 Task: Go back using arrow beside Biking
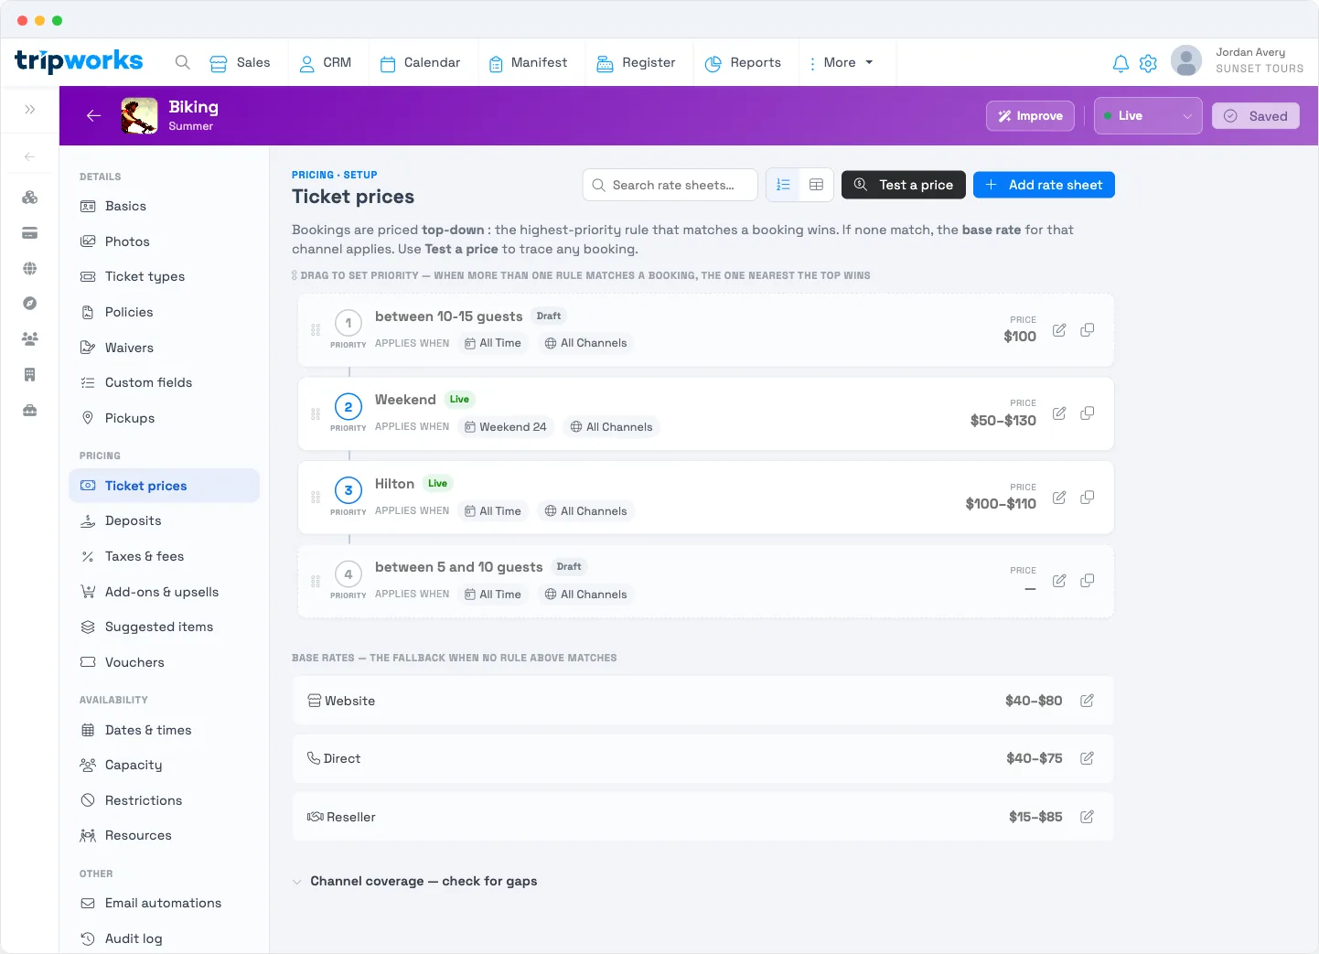click(x=93, y=115)
